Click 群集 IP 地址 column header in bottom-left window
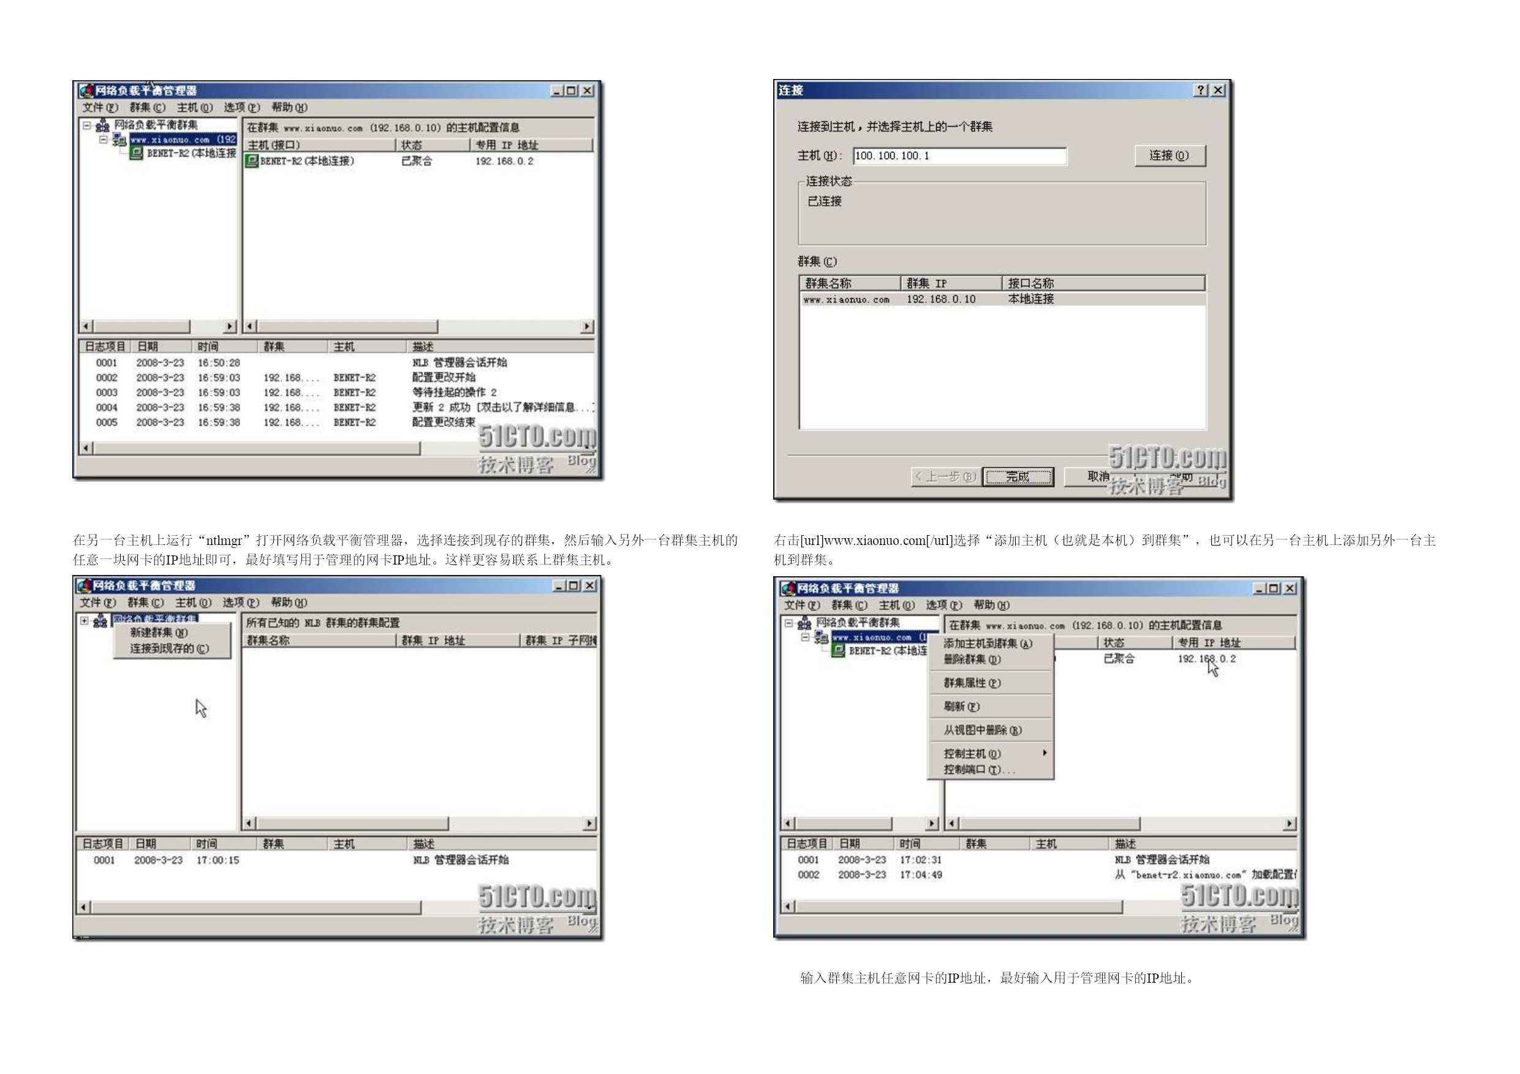 coord(458,640)
